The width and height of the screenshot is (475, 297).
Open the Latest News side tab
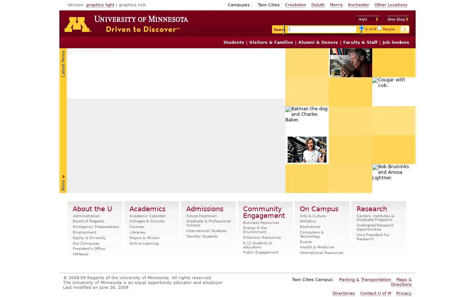pos(63,63)
